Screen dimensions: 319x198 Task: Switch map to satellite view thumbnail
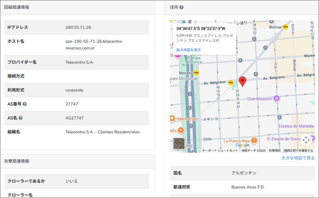coord(179,143)
